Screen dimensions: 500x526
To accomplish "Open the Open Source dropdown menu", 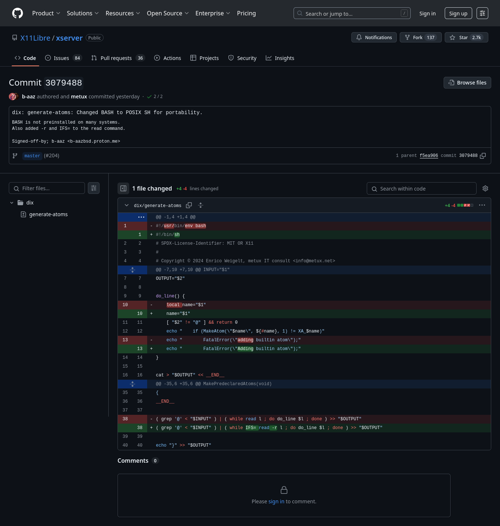I will pos(168,13).
